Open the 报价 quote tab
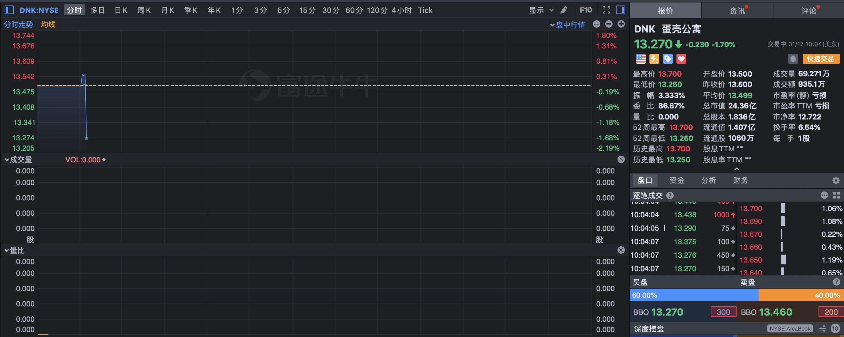The image size is (844, 337). tap(665, 10)
